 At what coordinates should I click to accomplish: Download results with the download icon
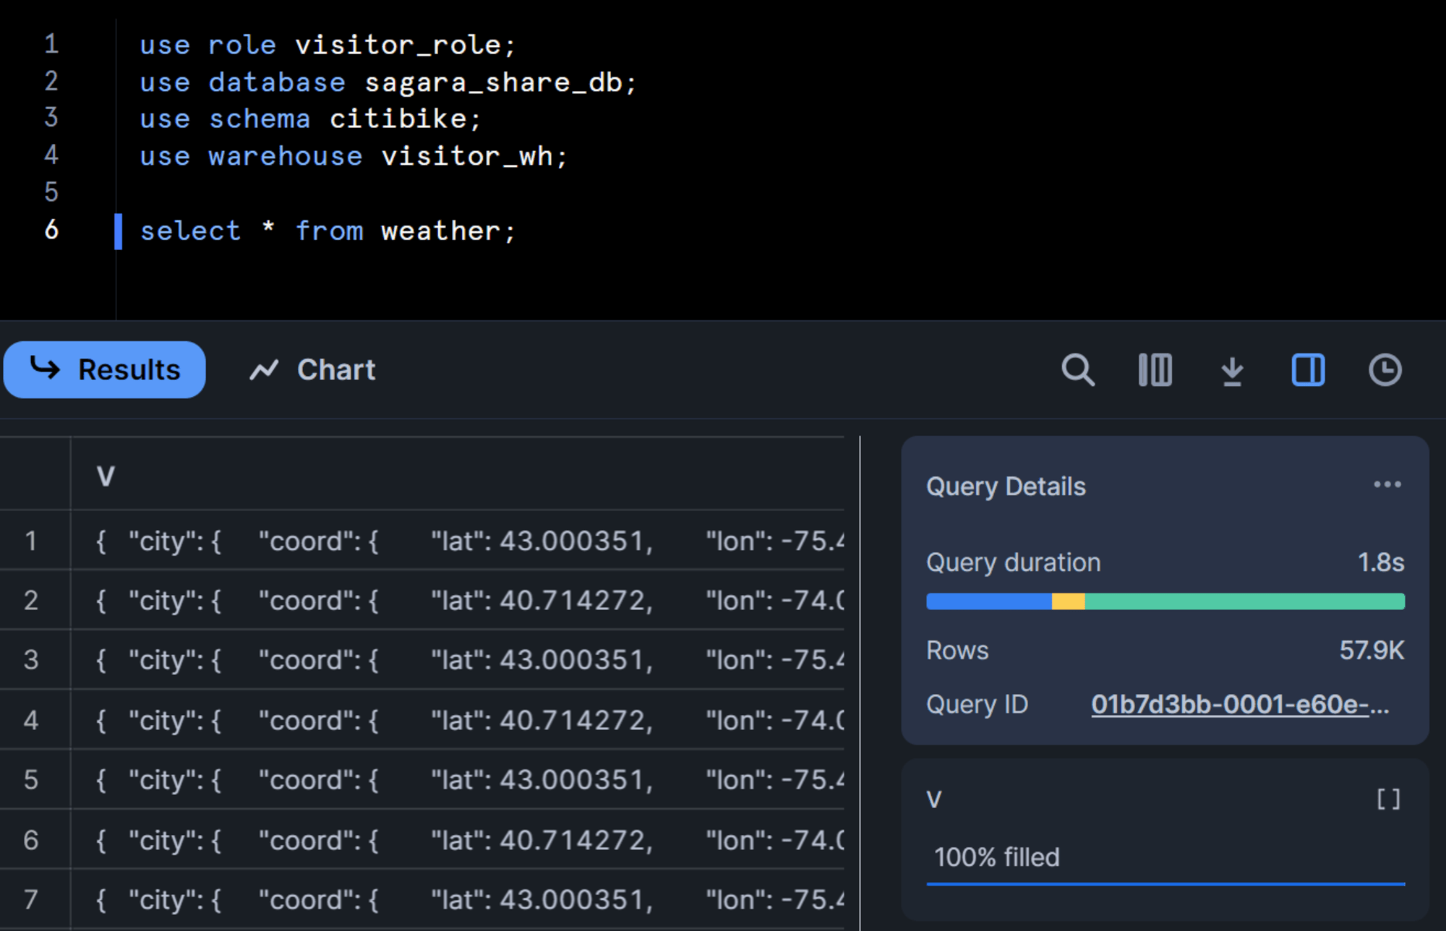pos(1232,371)
